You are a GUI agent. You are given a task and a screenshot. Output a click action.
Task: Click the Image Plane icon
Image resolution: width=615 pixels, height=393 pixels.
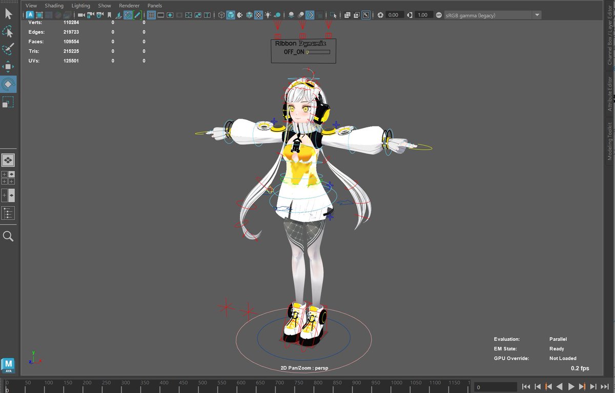coord(118,15)
